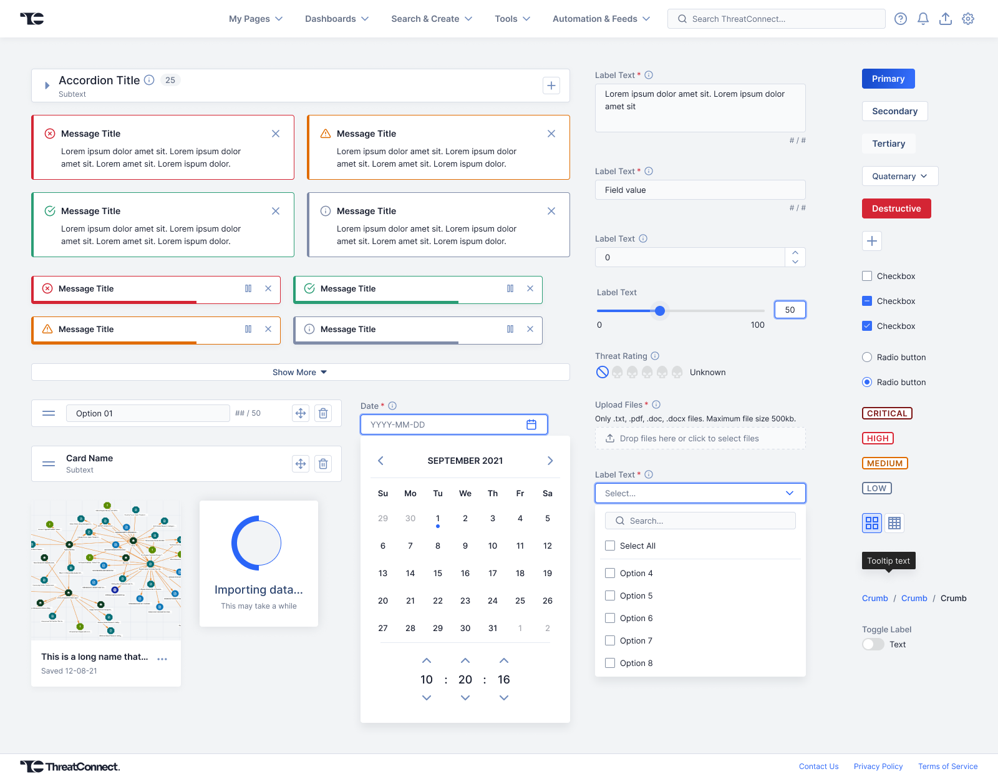
Task: Open the Quaternary dropdown button
Action: 899,176
